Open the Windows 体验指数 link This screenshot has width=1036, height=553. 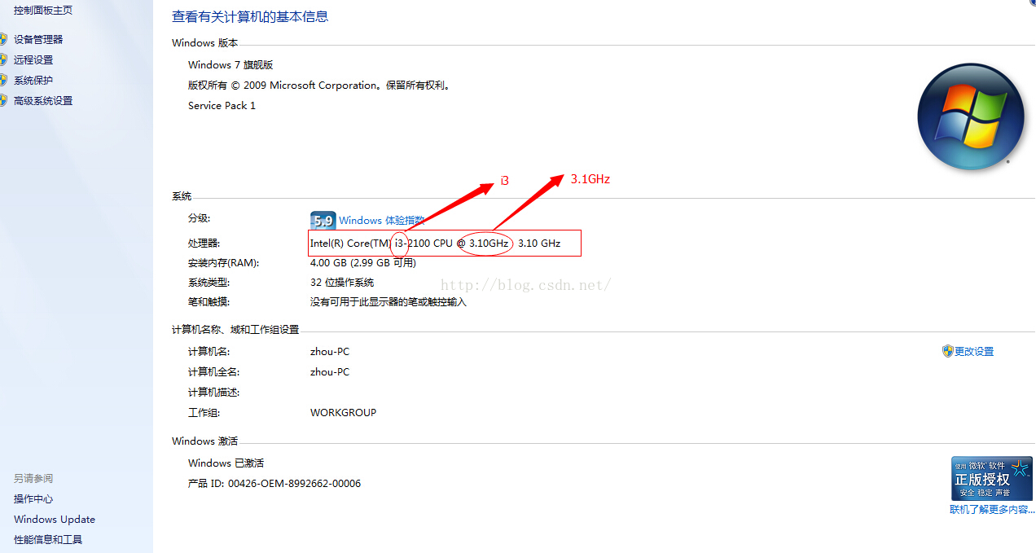coord(381,221)
